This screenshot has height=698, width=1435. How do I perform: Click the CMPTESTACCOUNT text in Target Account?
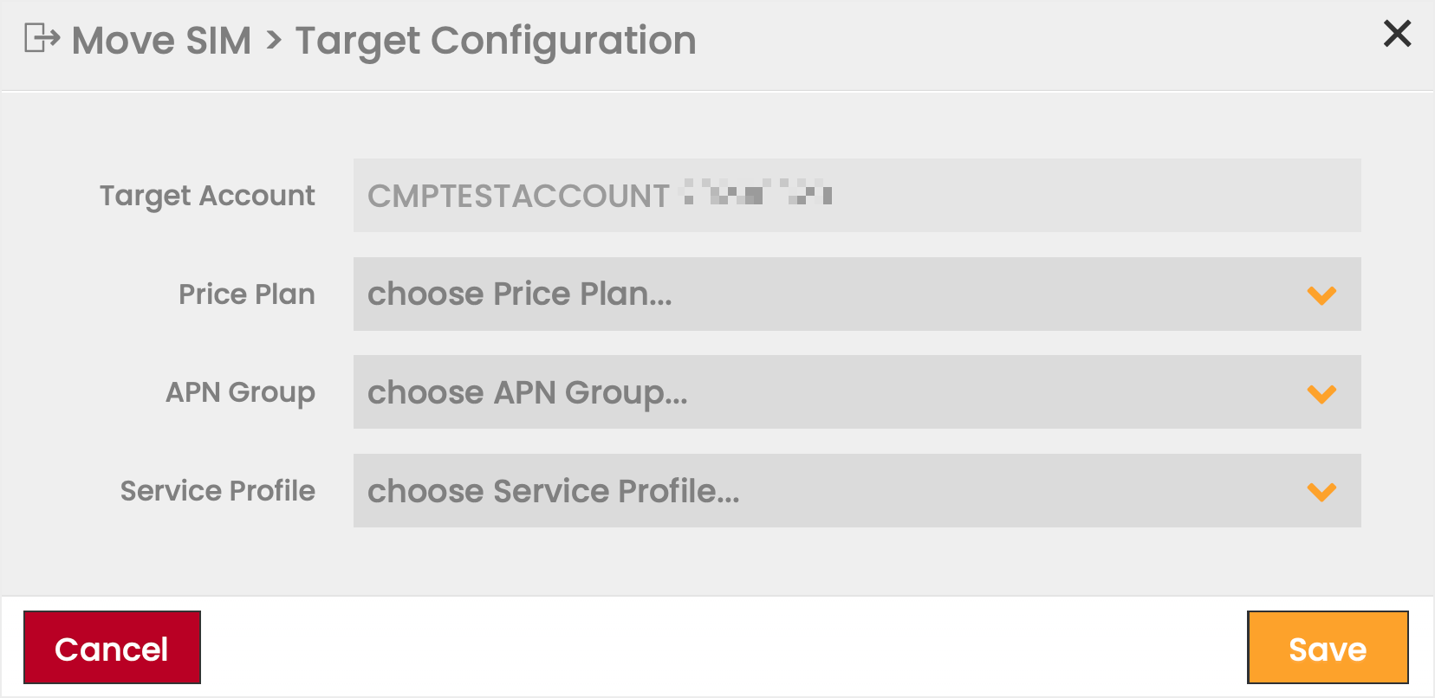[518, 197]
